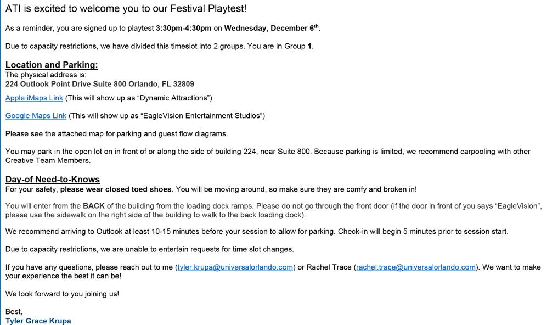Click 'We look forward to you joining us!' line

pos(63,294)
